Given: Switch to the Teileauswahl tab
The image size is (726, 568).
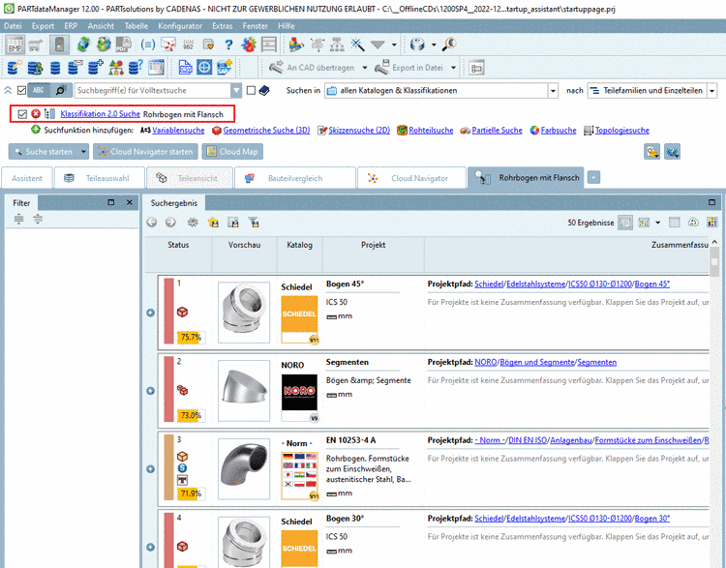Looking at the screenshot, I should coord(99,178).
